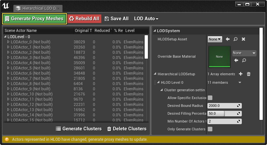Expand LODActor_3 row

[x=8, y=57]
